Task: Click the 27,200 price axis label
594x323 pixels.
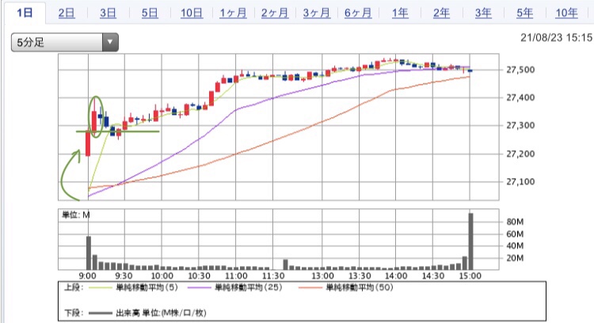Action: [x=520, y=154]
